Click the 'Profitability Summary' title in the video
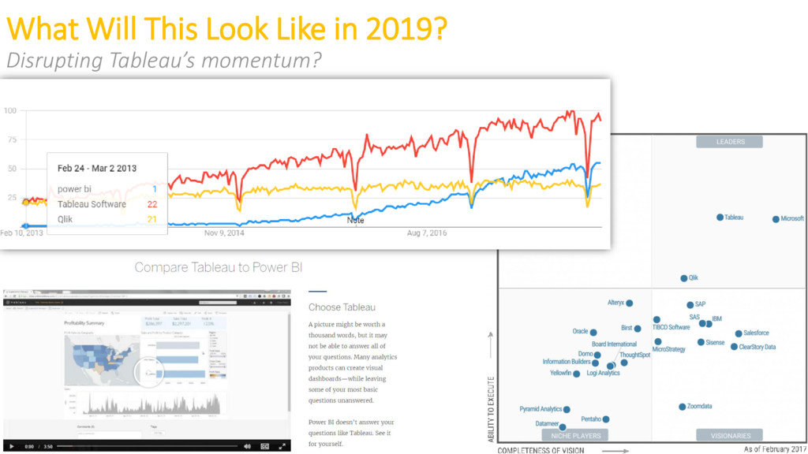808x454 pixels. (84, 323)
